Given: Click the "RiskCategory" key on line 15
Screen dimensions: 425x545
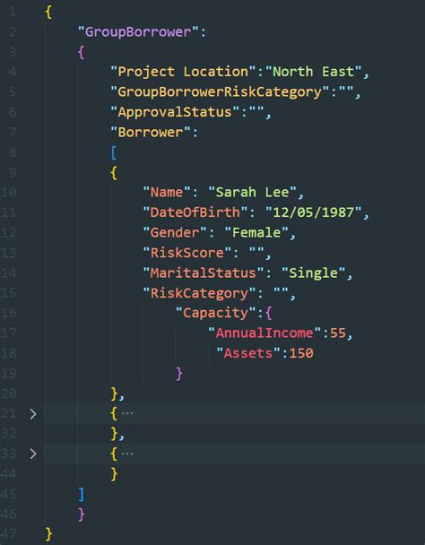Looking at the screenshot, I should (199, 293).
